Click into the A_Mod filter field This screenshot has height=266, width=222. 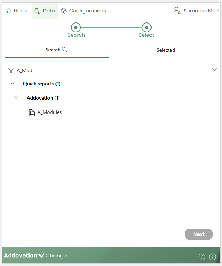[x=107, y=70]
